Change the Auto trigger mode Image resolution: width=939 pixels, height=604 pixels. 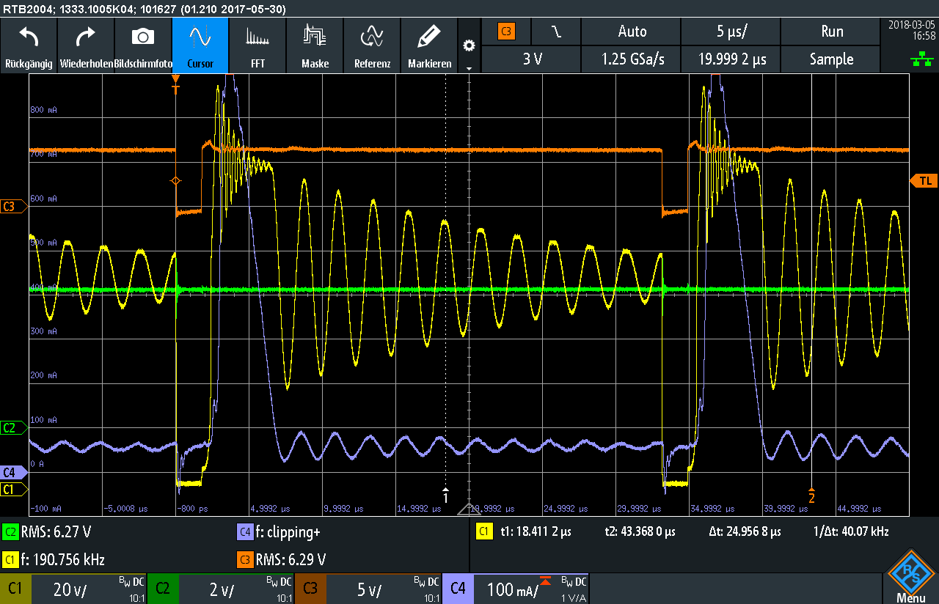tap(632, 32)
